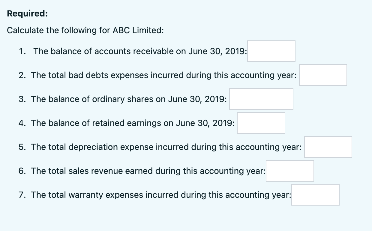Image resolution: width=372 pixels, height=231 pixels.
Task: Click list number "4." beside retained earnings
Action: (x=22, y=123)
